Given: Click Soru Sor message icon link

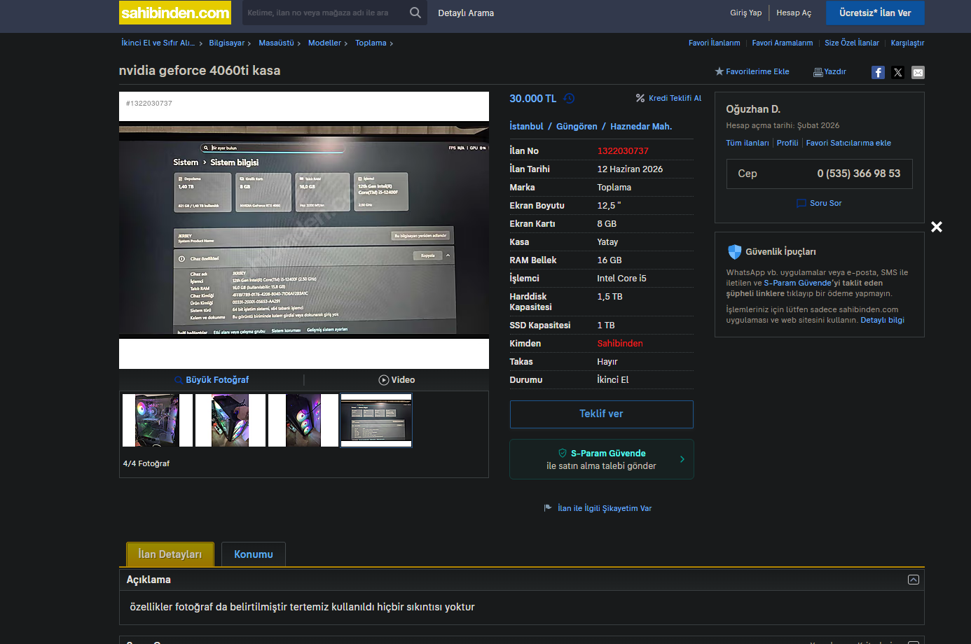Looking at the screenshot, I should click(819, 203).
